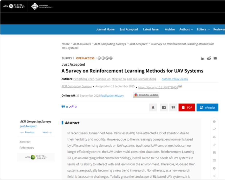
Task: Jump to References in left sidebar
Action: tap(27, 148)
